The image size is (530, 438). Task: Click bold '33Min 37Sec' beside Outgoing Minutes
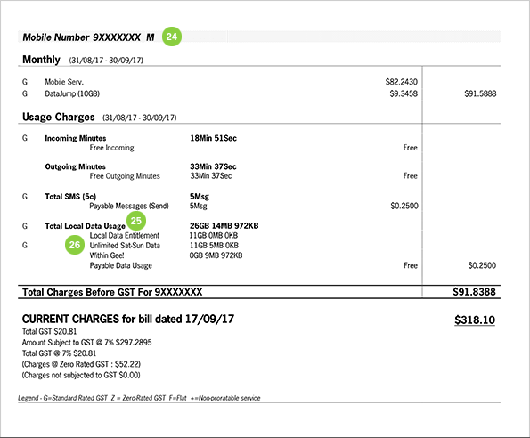[x=213, y=166]
